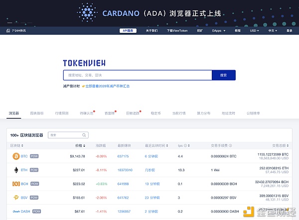Click the 登录 login link
Screen dimensions: 299x220
(x=290, y=31)
